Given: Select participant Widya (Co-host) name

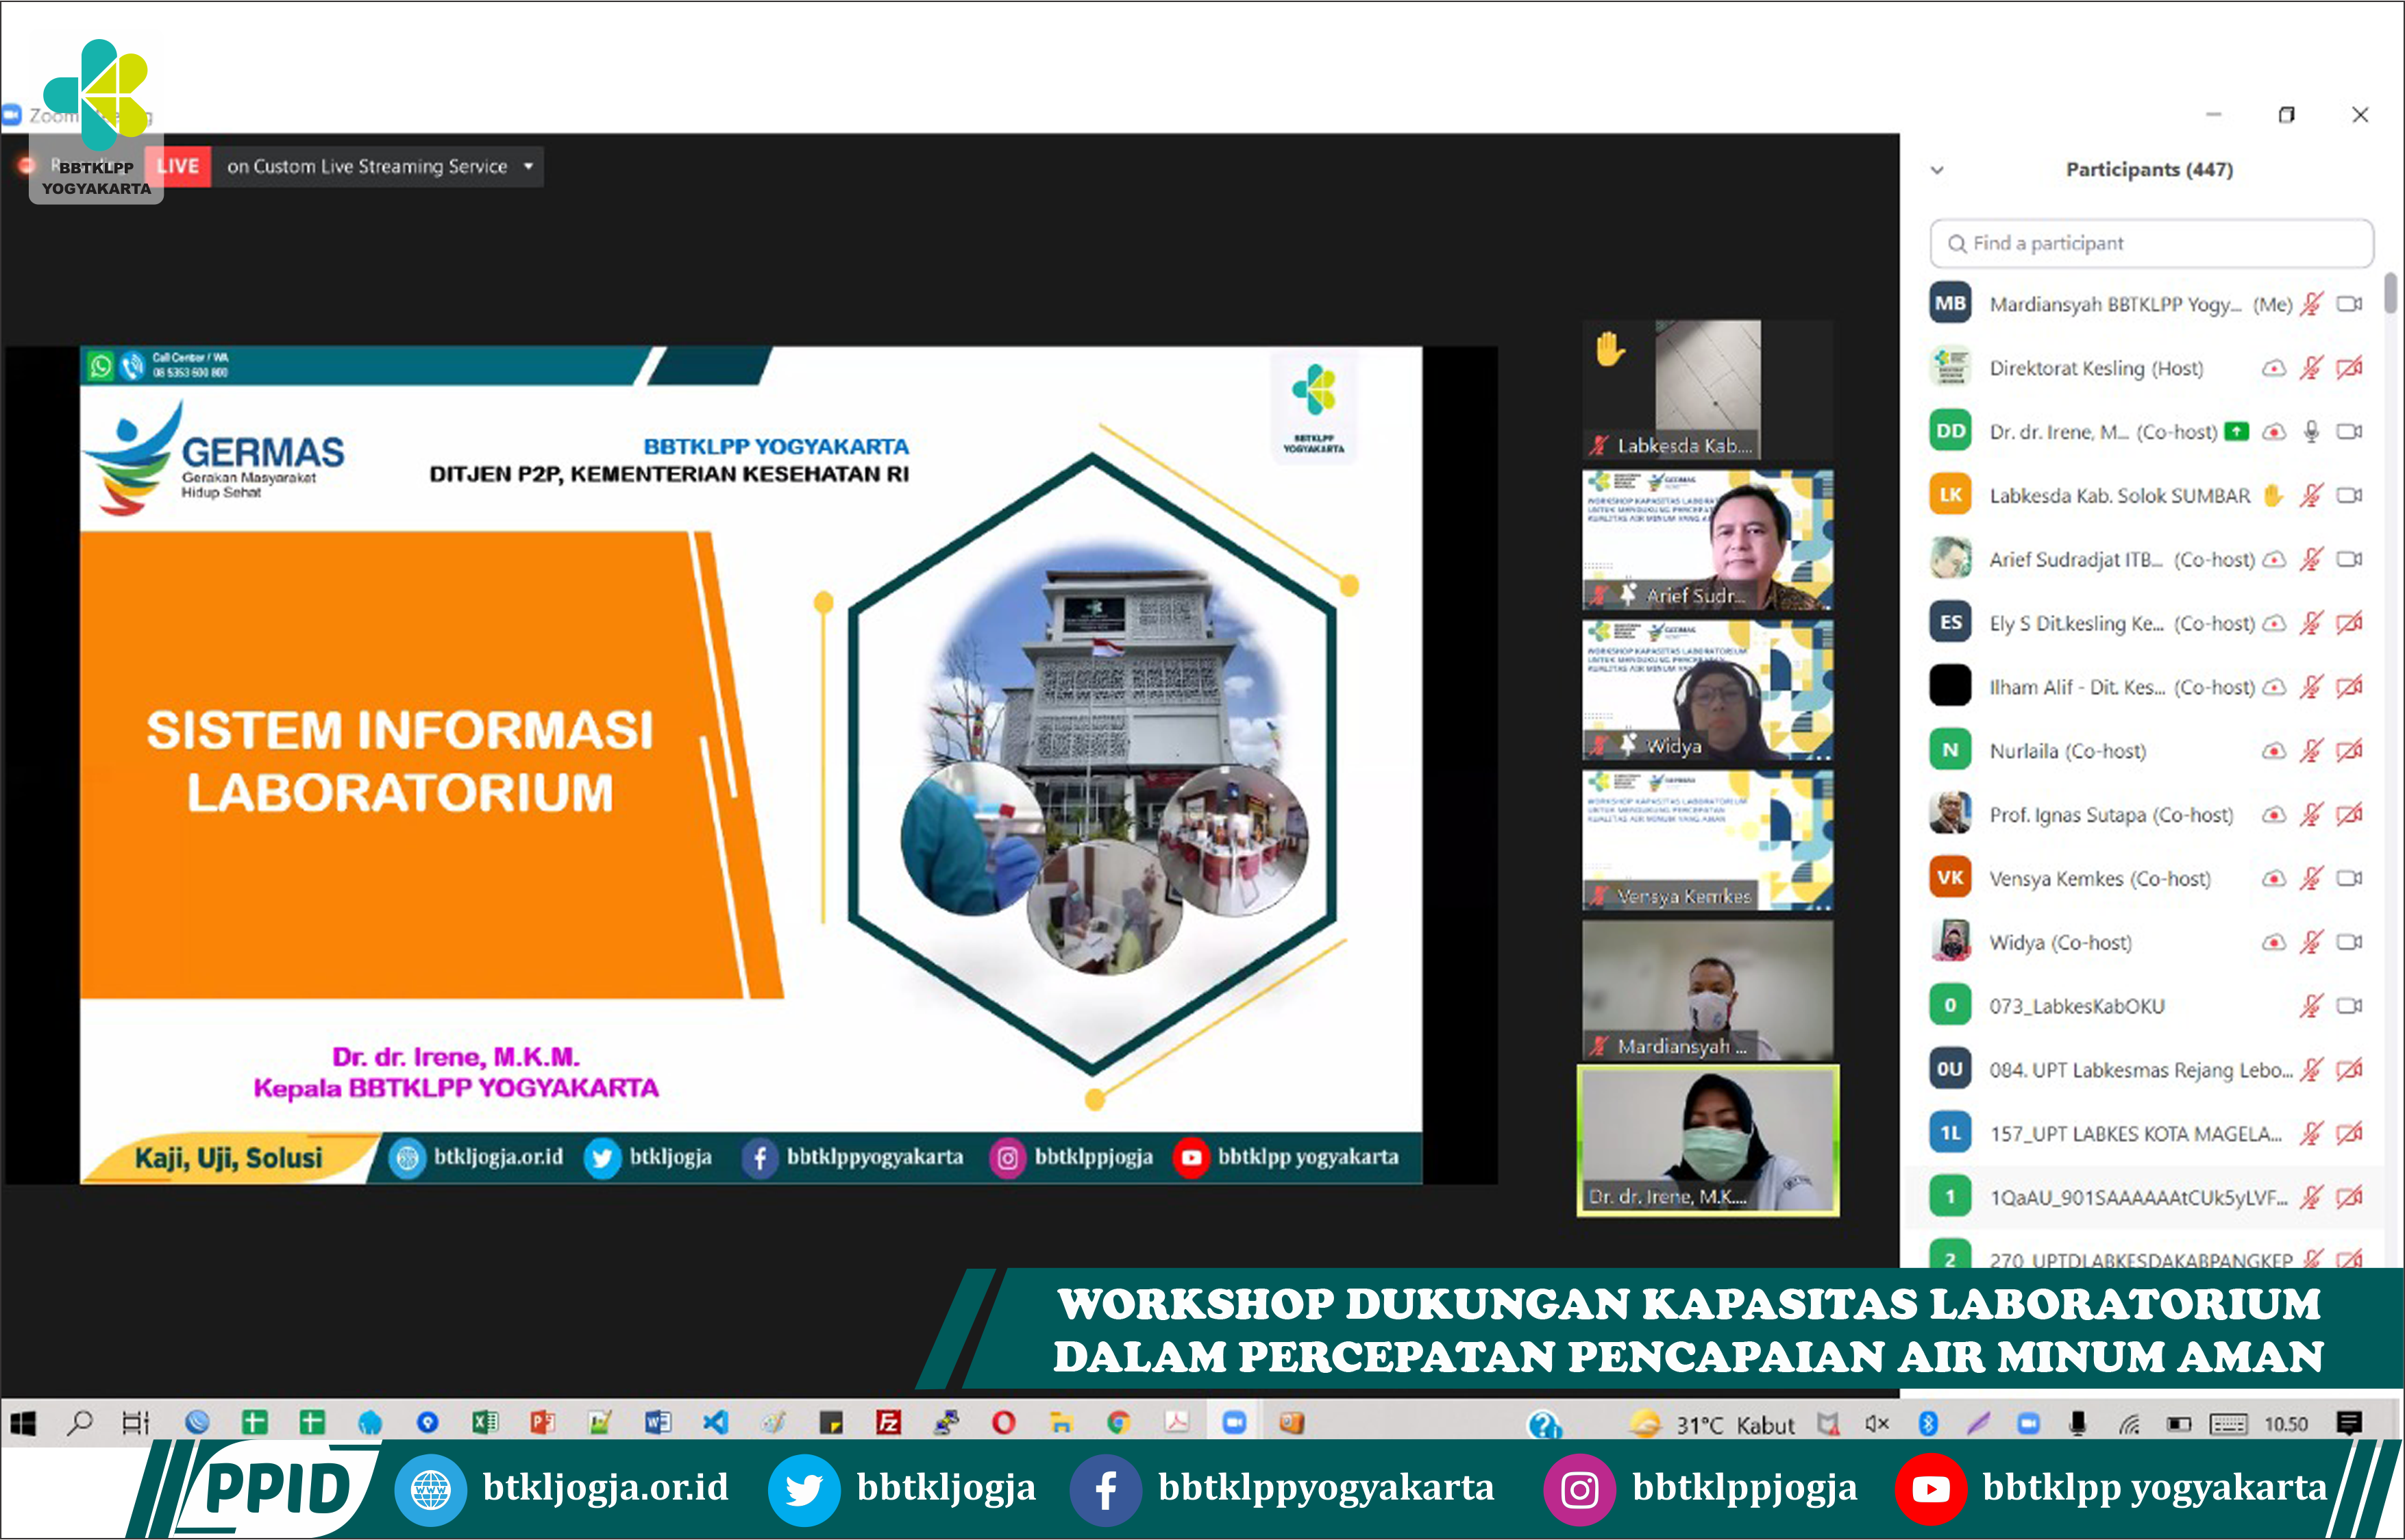Looking at the screenshot, I should pyautogui.click(x=2060, y=943).
